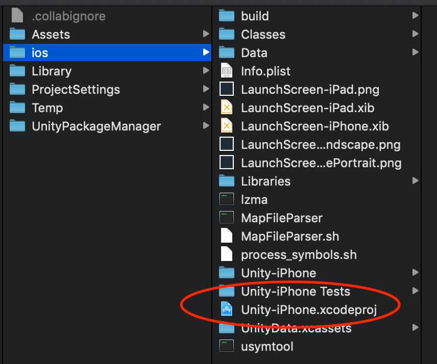The image size is (437, 364).
Task: Expand the build folder arrow
Action: pyautogui.click(x=415, y=16)
